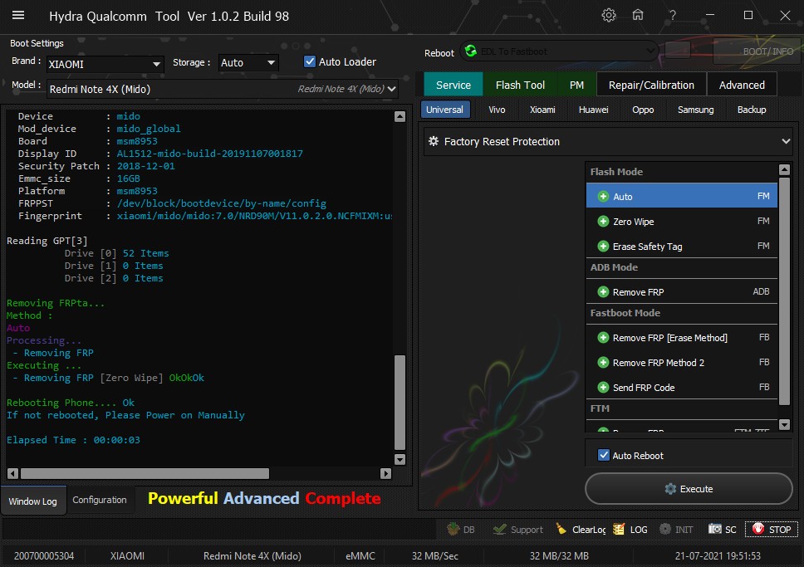Viewport: 804px width, 567px height.
Task: Select Remove FRP ADB entry
Action: (681, 291)
